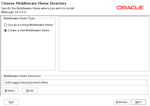Click the WebLogic 10.3.4.0 description text
Viewport: 150px width, 106px height.
(x=38, y=10)
